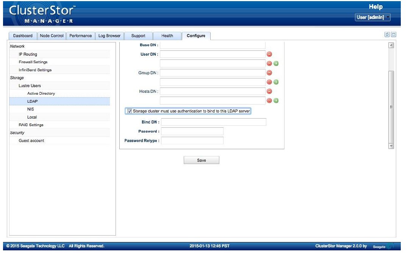Screen dimensions: 408x253
Task: Add another Group DN using the plus icon
Action: (275, 82)
